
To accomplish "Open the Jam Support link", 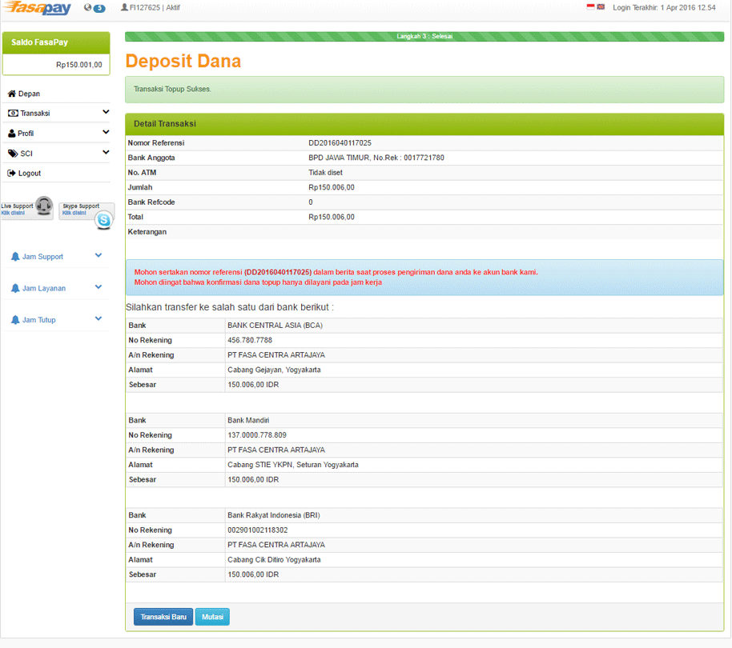I will pyautogui.click(x=42, y=257).
